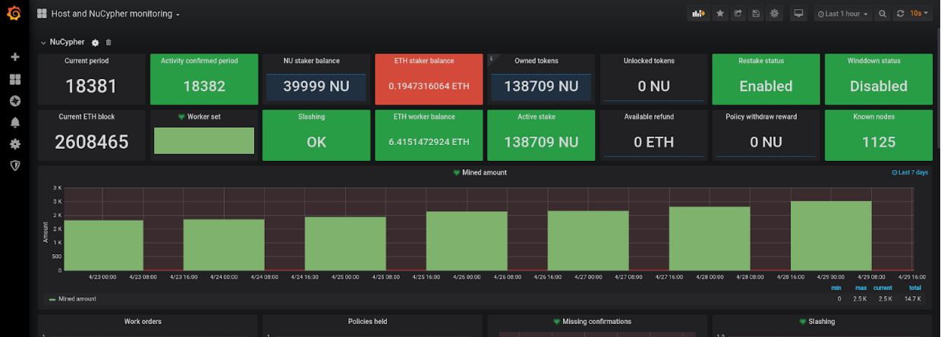
Task: Open the dashboard title dropdown
Action: tap(115, 14)
